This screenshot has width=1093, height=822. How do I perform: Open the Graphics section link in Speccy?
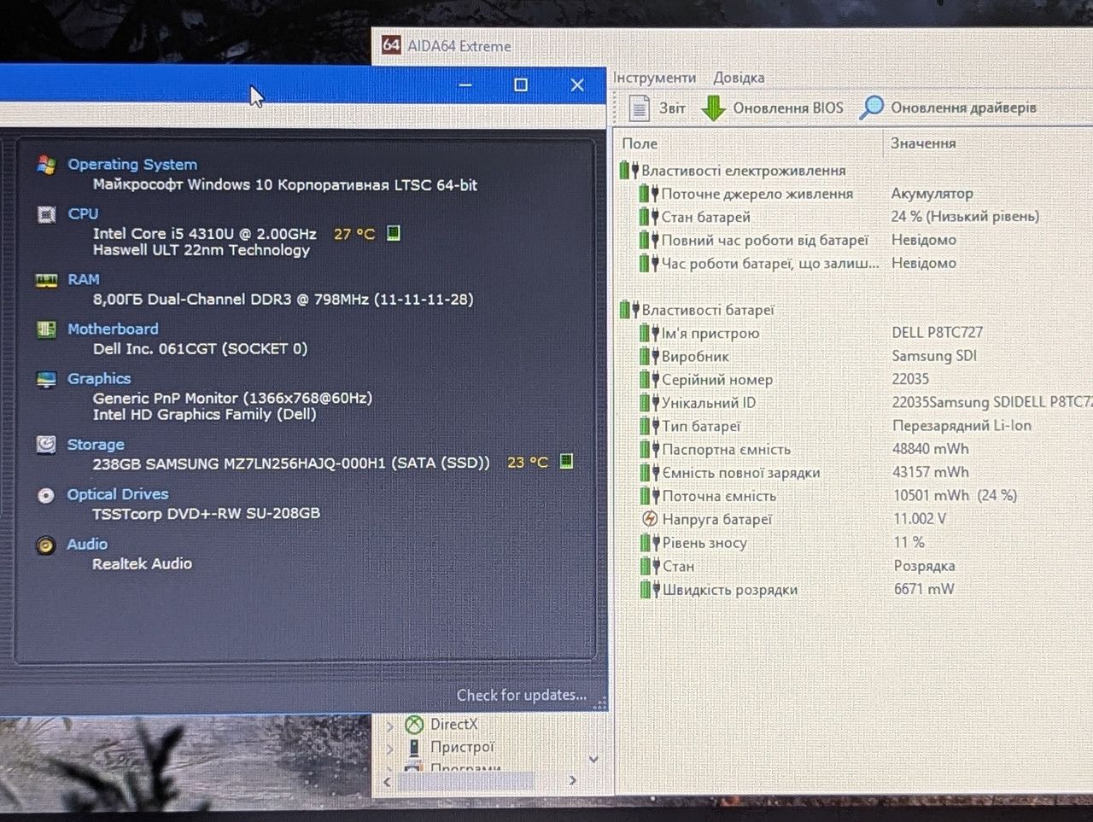point(99,379)
